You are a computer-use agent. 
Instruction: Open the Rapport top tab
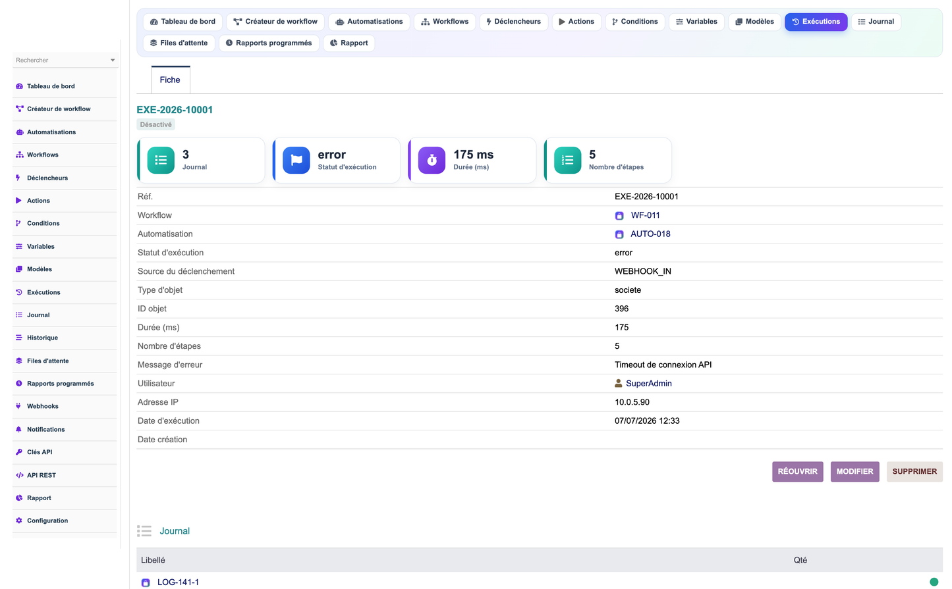[x=349, y=43]
